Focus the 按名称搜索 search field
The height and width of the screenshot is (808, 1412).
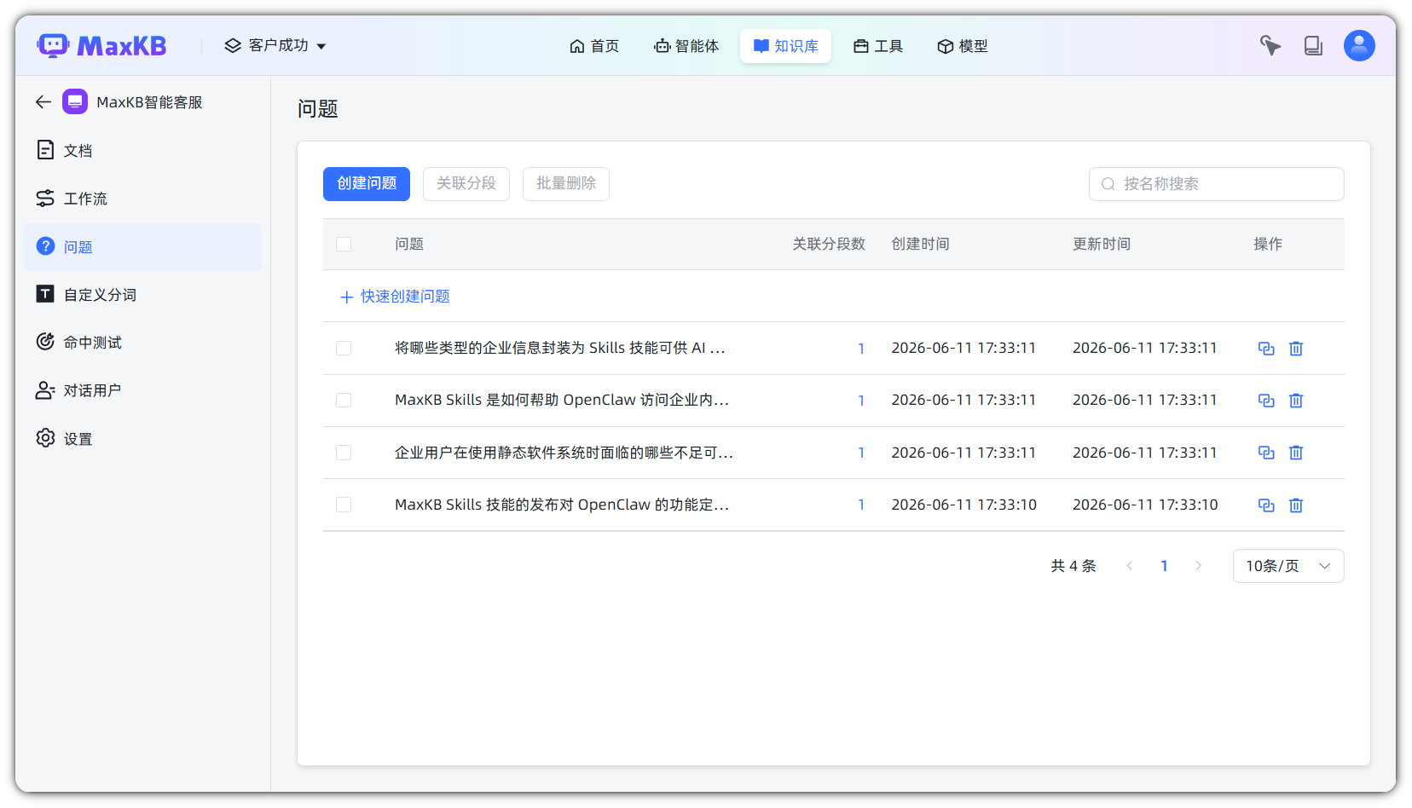pos(1217,184)
